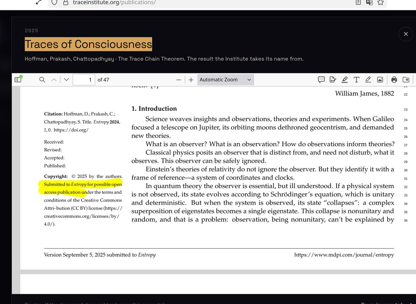Select the highlight tool

click(345, 80)
